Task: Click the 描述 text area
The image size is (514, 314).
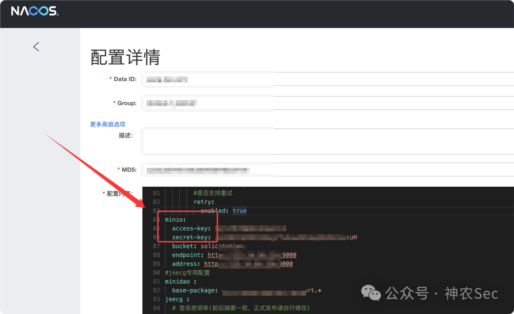Action: (x=328, y=142)
